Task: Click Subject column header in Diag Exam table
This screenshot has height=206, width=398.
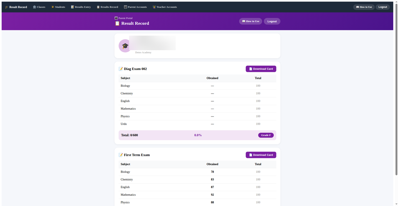Action: pos(125,78)
